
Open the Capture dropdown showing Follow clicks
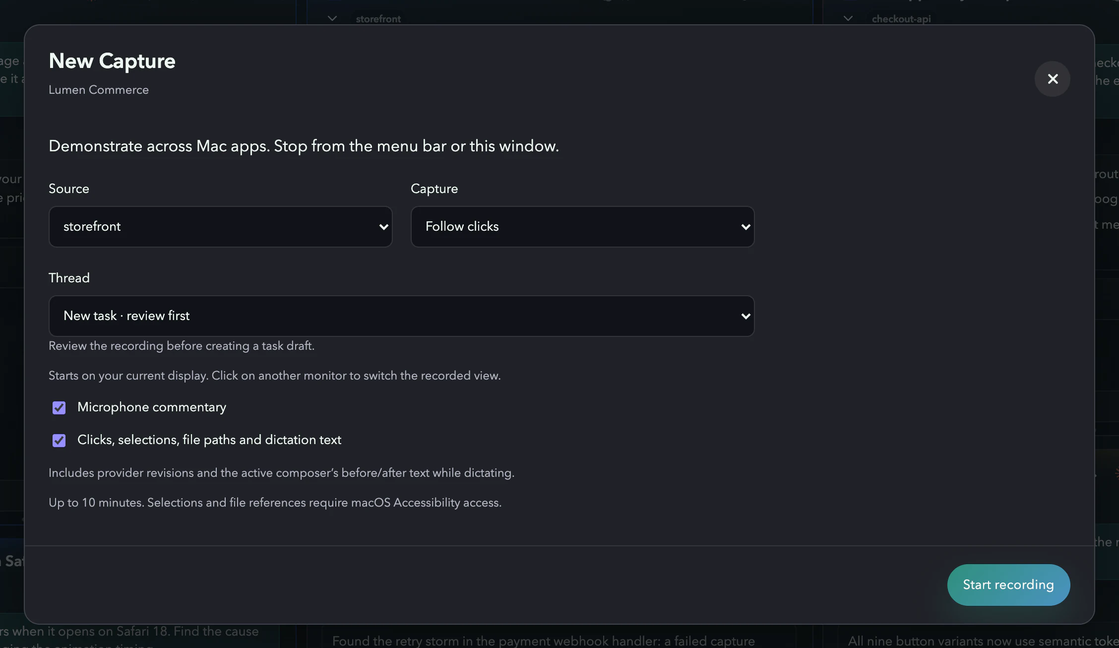[x=582, y=227]
